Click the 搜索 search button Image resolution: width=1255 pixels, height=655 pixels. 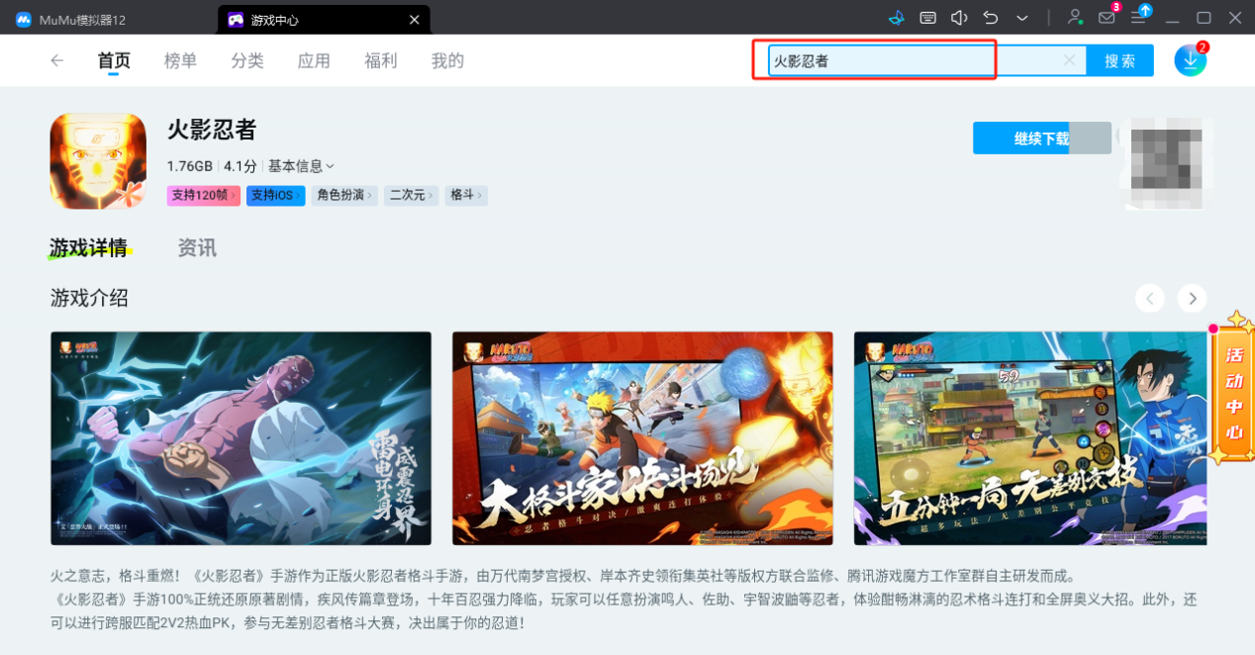coord(1119,60)
